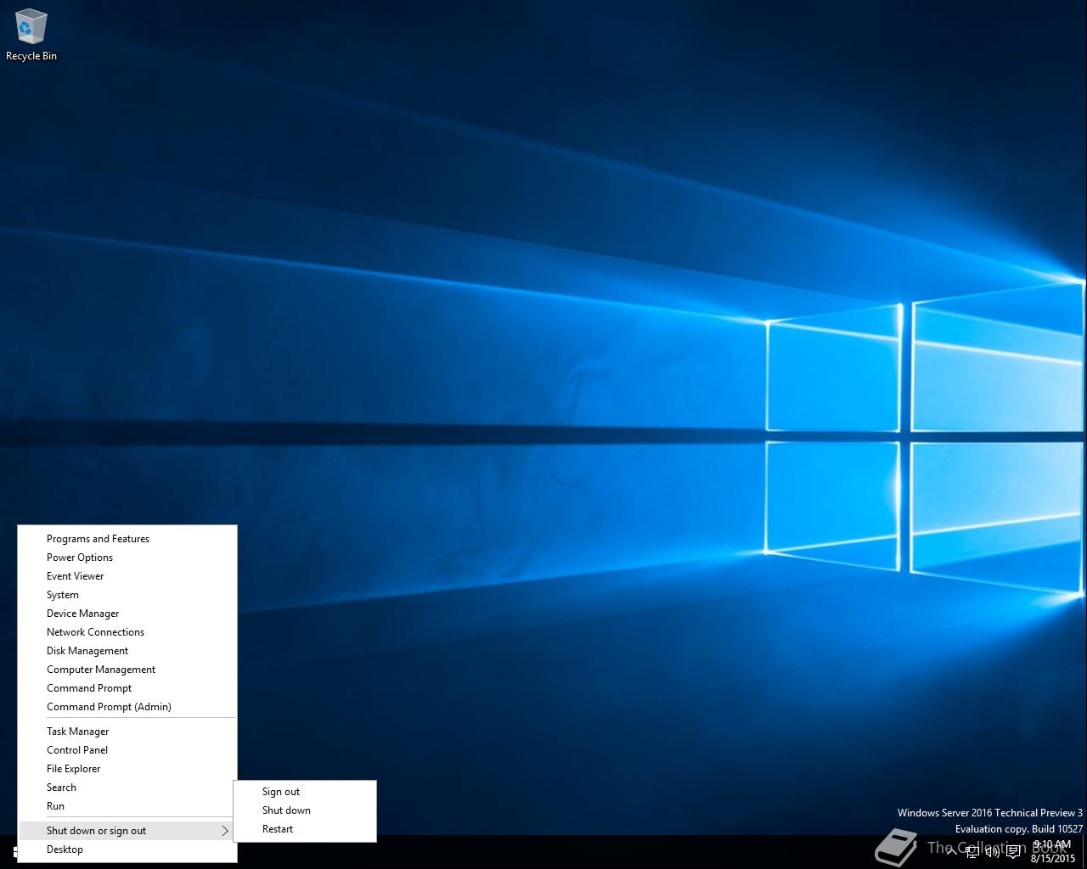The width and height of the screenshot is (1087, 869).
Task: Show hidden tray icons chevron
Action: coord(951,852)
